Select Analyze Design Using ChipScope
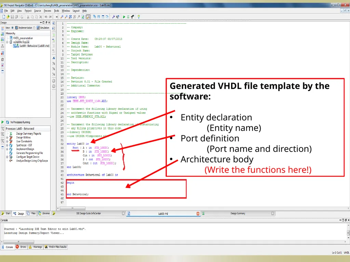Image resolution: width=350 pixels, height=262 pixels. point(32,161)
